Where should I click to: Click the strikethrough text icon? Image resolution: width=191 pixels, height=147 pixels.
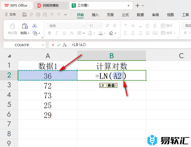coord(72,33)
